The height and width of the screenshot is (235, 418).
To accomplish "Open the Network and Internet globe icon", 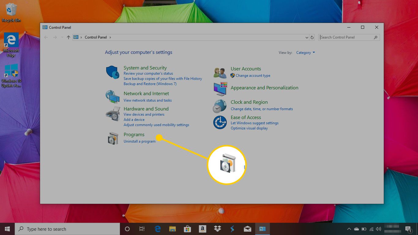I will coord(112,97).
